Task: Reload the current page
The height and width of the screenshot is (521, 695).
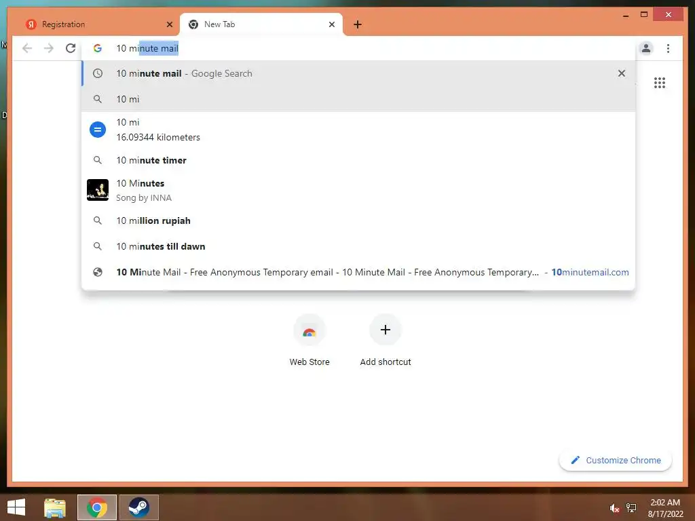Action: [71, 48]
